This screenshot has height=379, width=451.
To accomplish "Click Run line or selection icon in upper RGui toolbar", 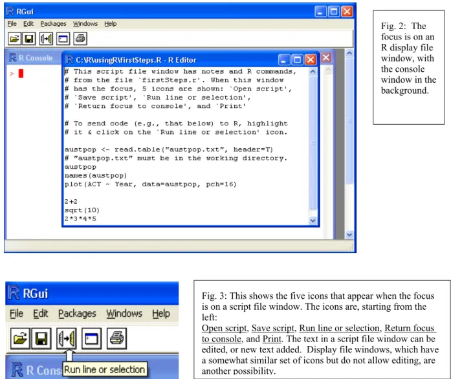I will coord(46,39).
